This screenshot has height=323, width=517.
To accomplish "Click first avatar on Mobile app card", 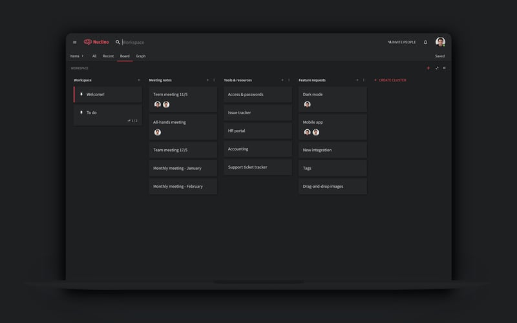I will 308,132.
